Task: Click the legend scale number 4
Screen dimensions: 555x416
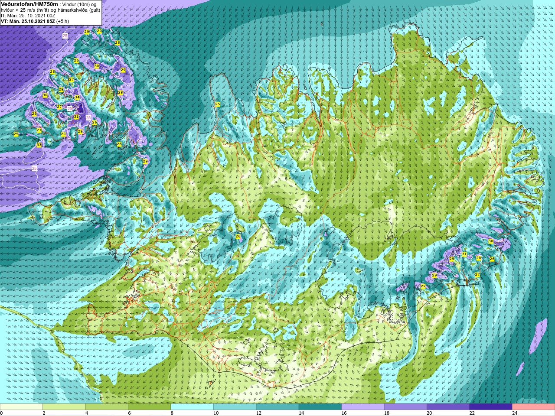Action: [87, 413]
